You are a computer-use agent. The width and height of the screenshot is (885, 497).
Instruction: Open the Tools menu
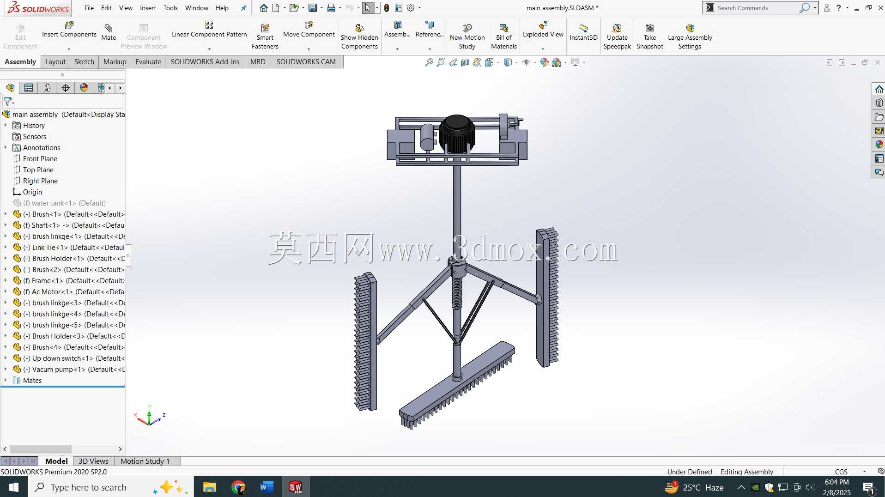pyautogui.click(x=170, y=8)
